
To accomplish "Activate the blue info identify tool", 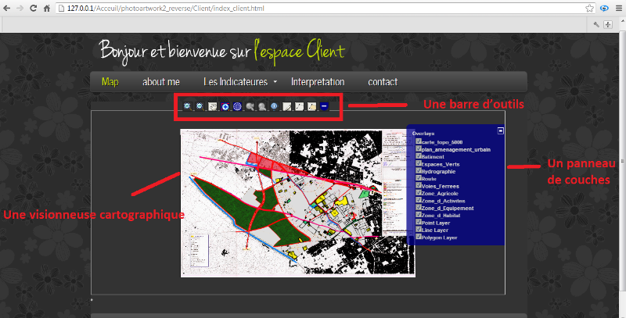I will tap(274, 106).
